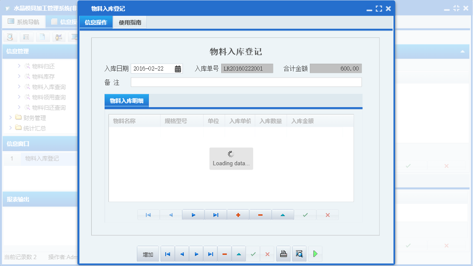Image resolution: width=473 pixels, height=266 pixels.
Task: Open the print preview icon beside the printer
Action: click(298, 254)
